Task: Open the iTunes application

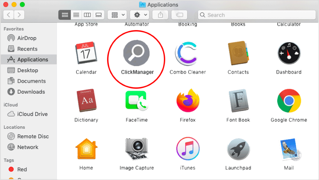Action: [188, 149]
